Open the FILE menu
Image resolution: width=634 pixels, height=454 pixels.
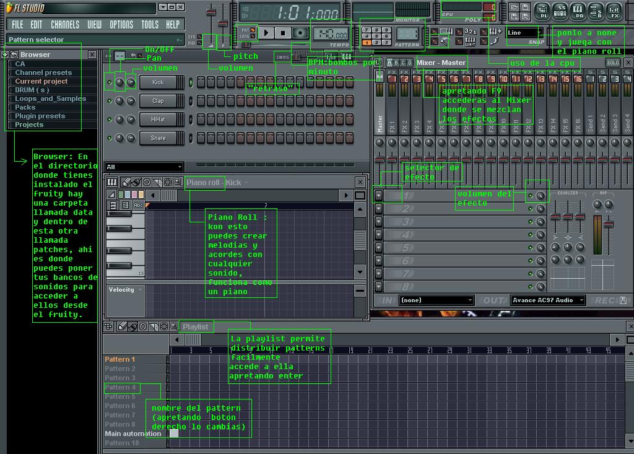[17, 25]
